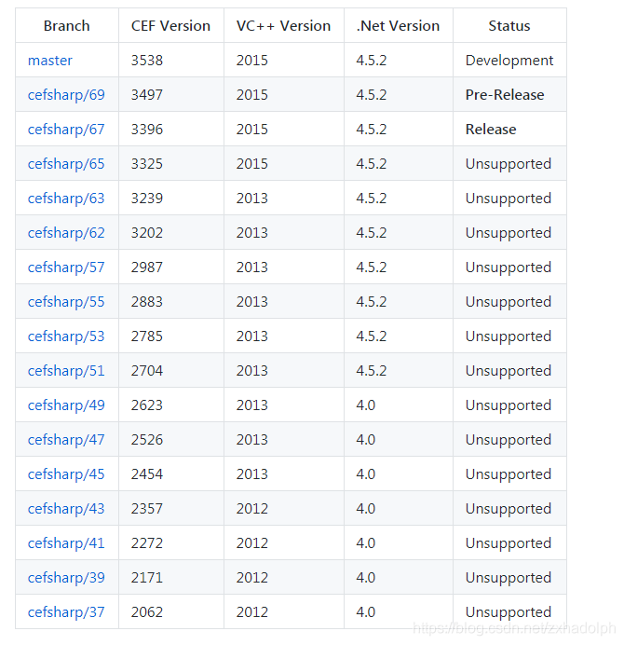Viewport: 624px width, 645px height.
Task: Open the cefsharp/65 branch link
Action: click(x=66, y=164)
